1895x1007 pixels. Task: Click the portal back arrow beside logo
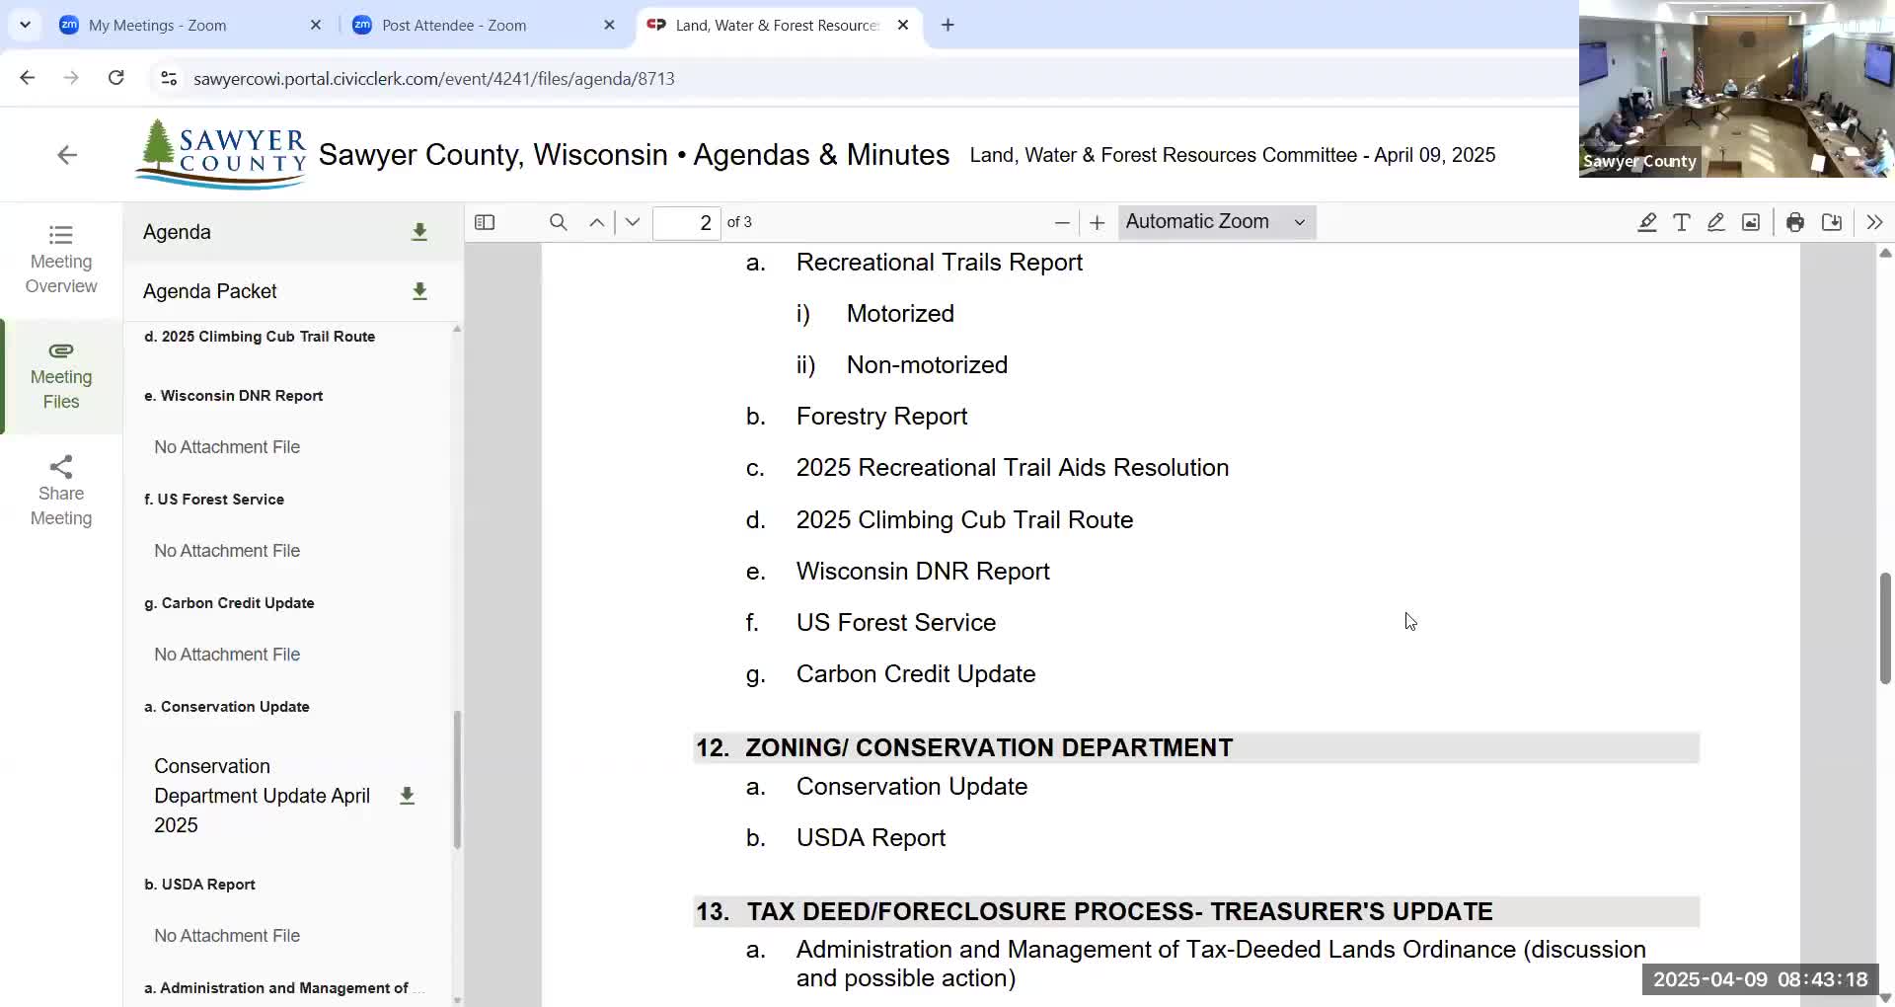[67, 155]
